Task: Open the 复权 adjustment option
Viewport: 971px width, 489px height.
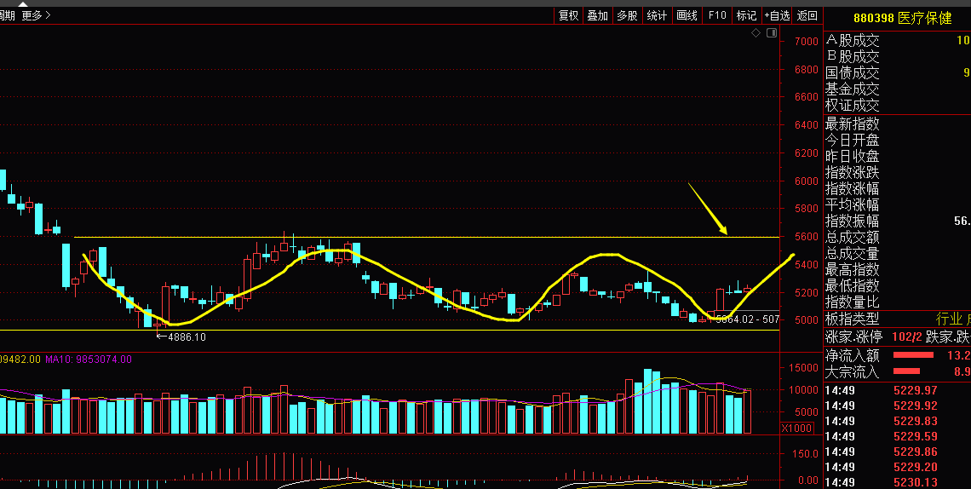Action: point(568,15)
